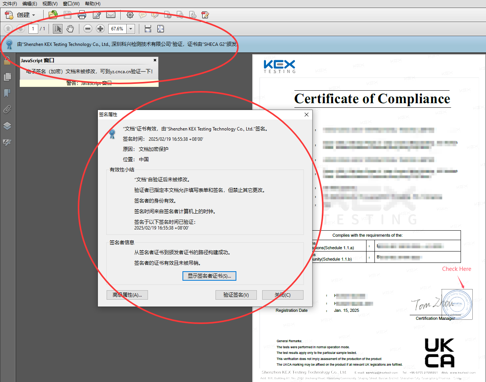Viewport: 486px width, 382px height.
Task: Click the highlight text toolbar icon
Action: point(155,15)
